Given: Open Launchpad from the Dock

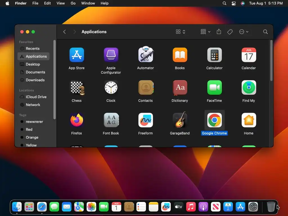Looking at the screenshot, I should click(x=29, y=207).
